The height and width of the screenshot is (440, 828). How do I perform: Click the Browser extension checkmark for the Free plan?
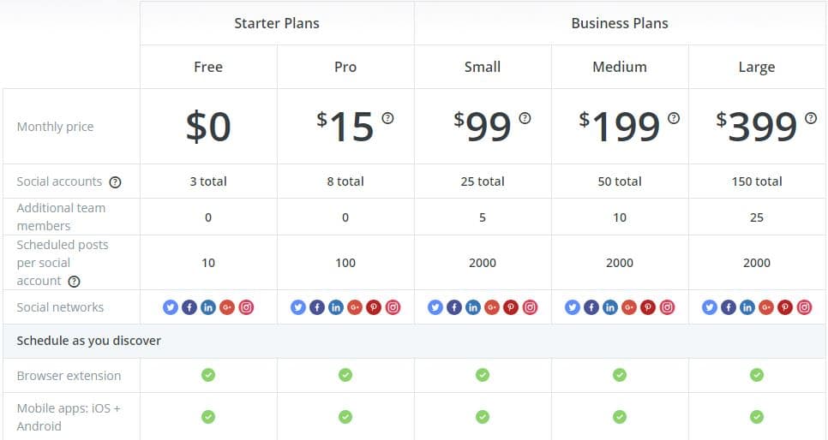click(x=208, y=375)
